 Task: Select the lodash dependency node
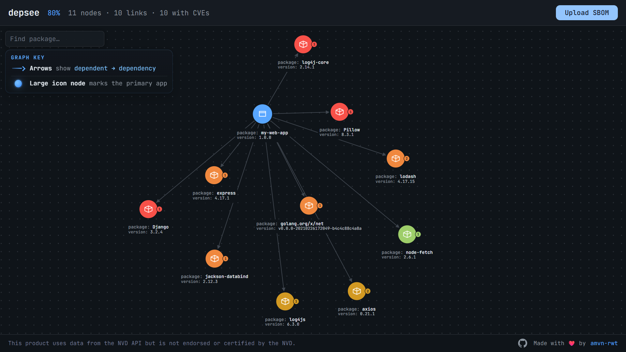(396, 158)
